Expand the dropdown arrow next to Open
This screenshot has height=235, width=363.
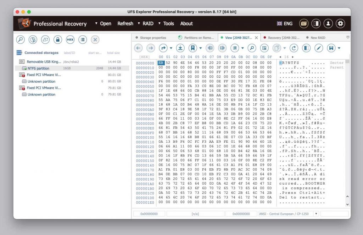[96, 23]
